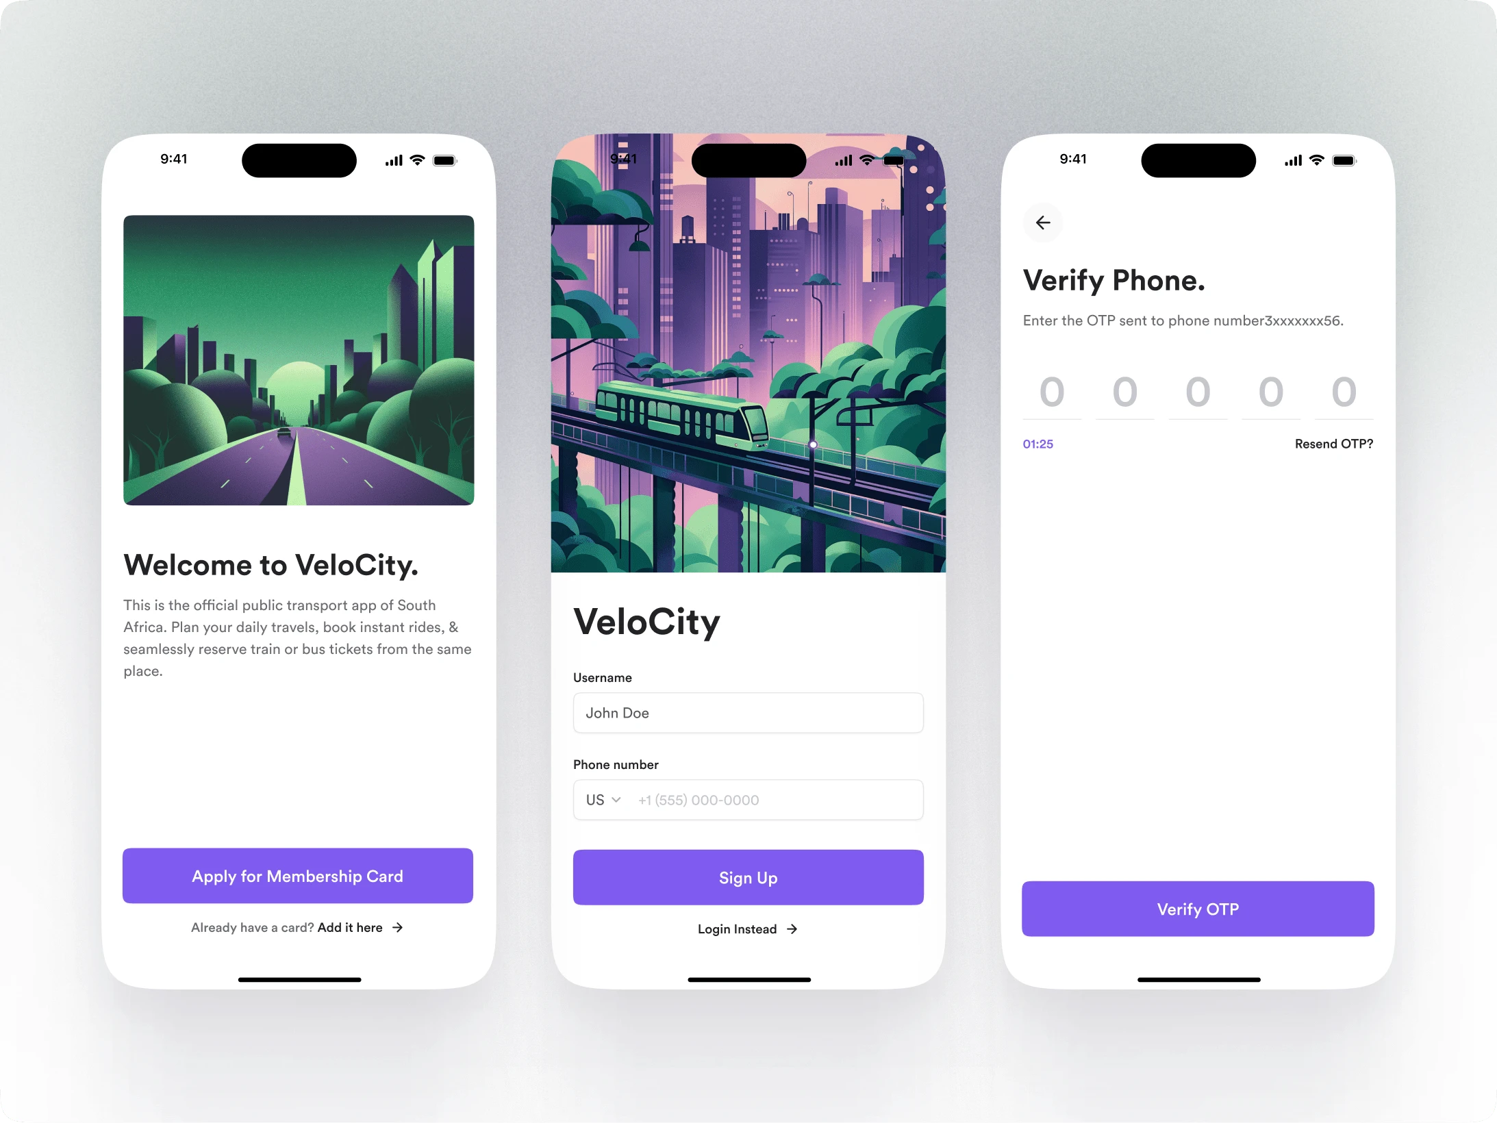
Task: Click the 'Verify OTP' button
Action: click(1197, 908)
